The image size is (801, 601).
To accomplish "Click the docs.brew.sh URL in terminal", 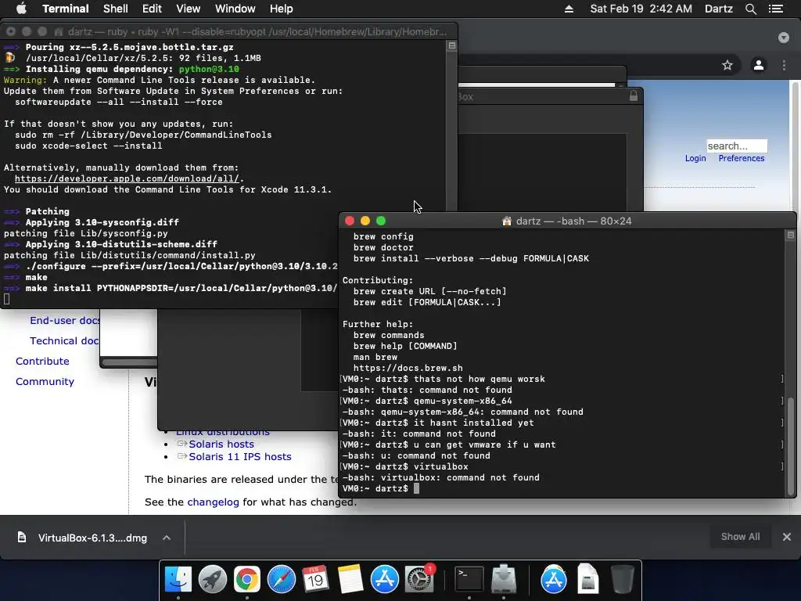I will 408,368.
